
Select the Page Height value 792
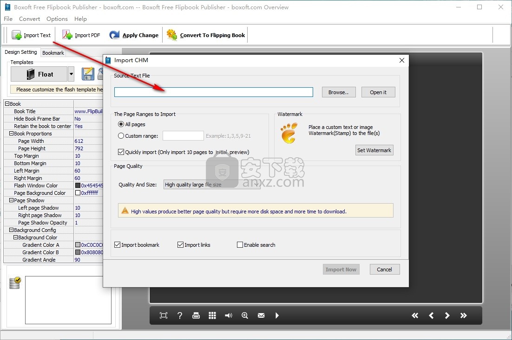(x=79, y=148)
